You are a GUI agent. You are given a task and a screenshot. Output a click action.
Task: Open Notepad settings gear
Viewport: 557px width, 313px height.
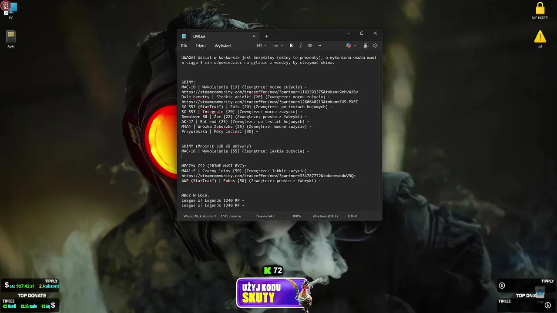click(376, 46)
